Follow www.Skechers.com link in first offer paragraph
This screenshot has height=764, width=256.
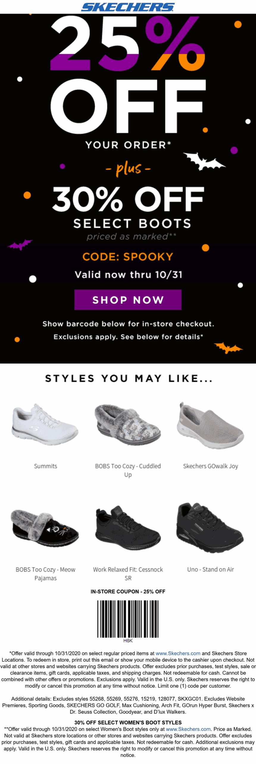click(178, 653)
